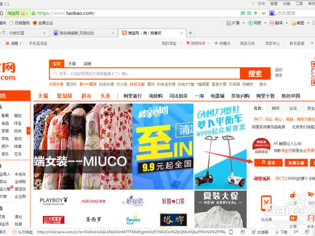This screenshot has height=236, width=315.
Task: Open the 商品分类 link
Action: [247, 43]
